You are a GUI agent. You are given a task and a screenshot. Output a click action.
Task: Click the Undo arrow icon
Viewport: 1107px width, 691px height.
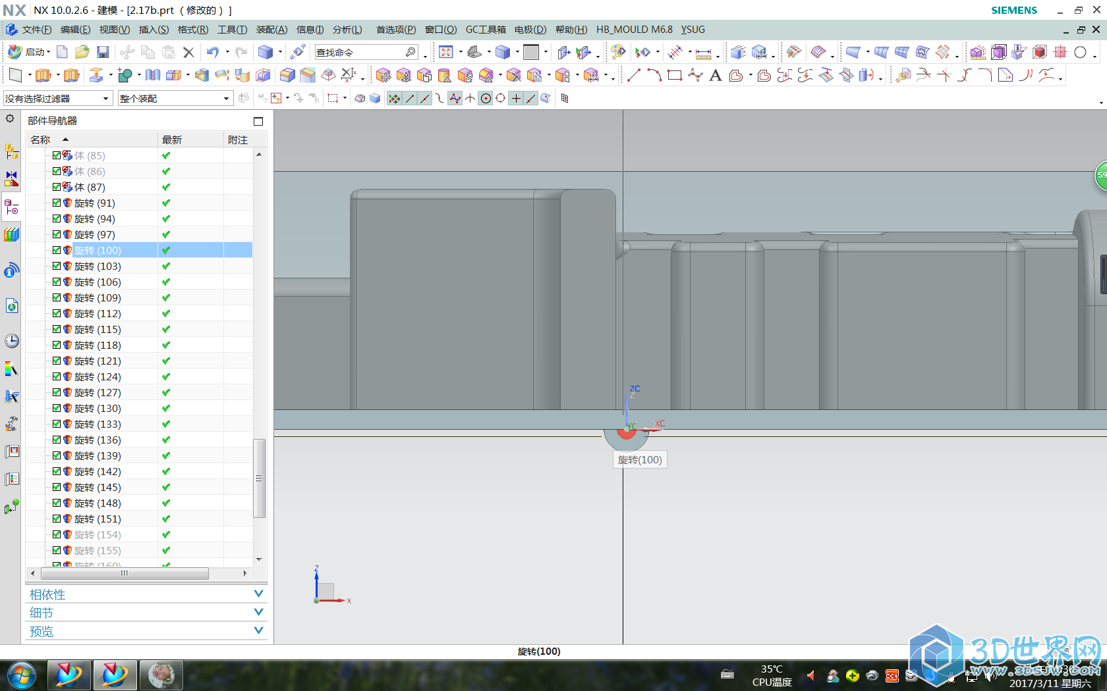click(212, 52)
